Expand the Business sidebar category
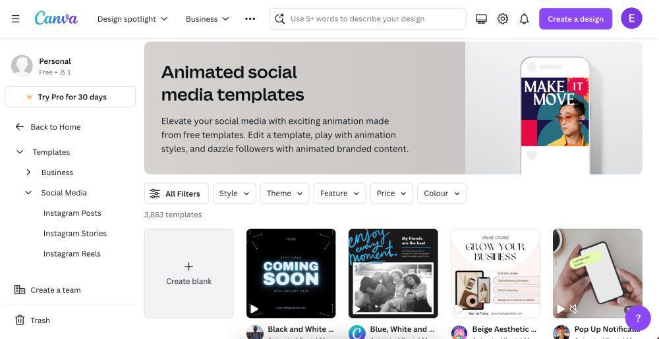 pos(28,172)
